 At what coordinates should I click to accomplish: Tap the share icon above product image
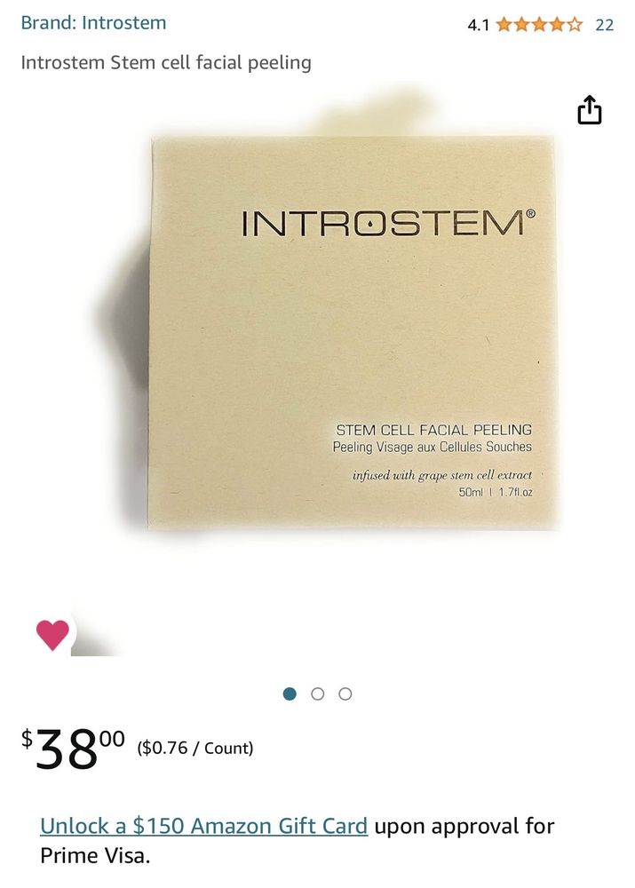click(589, 109)
